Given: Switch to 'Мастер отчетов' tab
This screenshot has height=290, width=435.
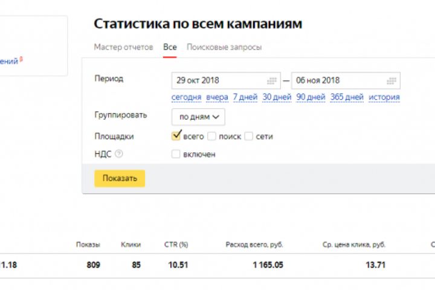Looking at the screenshot, I should point(123,47).
